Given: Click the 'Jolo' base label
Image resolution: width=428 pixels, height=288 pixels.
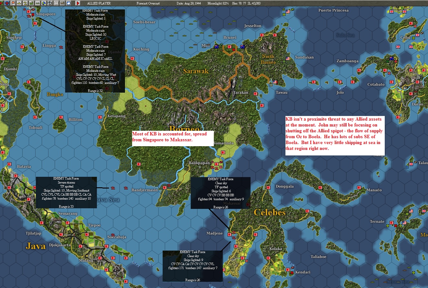Looking at the screenshot, I should click(x=340, y=92).
